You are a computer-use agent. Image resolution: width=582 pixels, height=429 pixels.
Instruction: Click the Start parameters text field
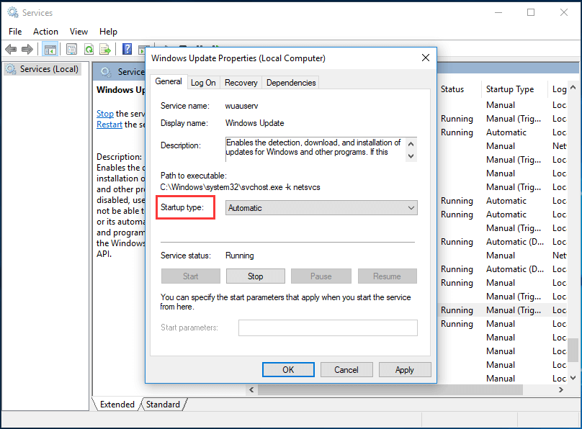(328, 328)
